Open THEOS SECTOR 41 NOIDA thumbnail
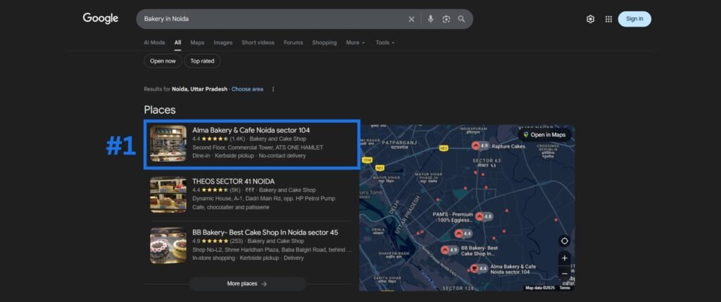The height and width of the screenshot is (302, 721). pyautogui.click(x=168, y=195)
